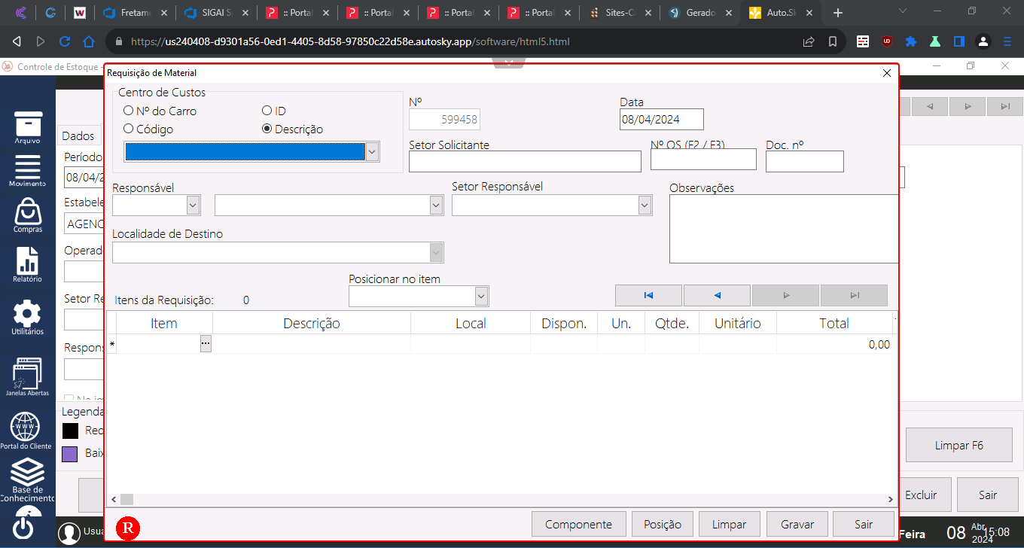Screen dimensions: 1024x548
Task: Click last-record arrow in background window
Action: click(x=1005, y=106)
